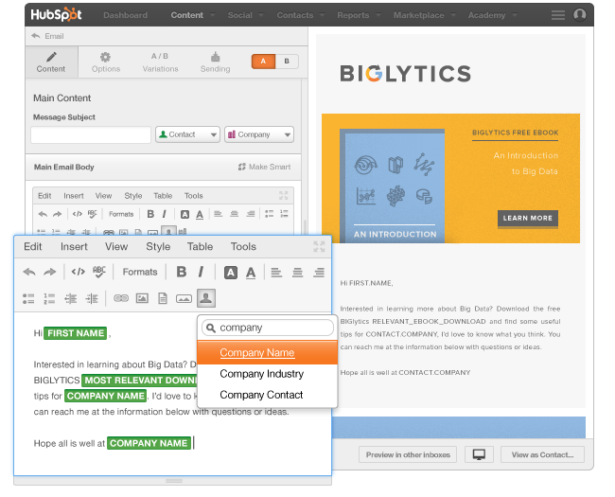The height and width of the screenshot is (497, 615).
Task: Click the insert image icon in enlarged toolbar
Action: tap(142, 298)
